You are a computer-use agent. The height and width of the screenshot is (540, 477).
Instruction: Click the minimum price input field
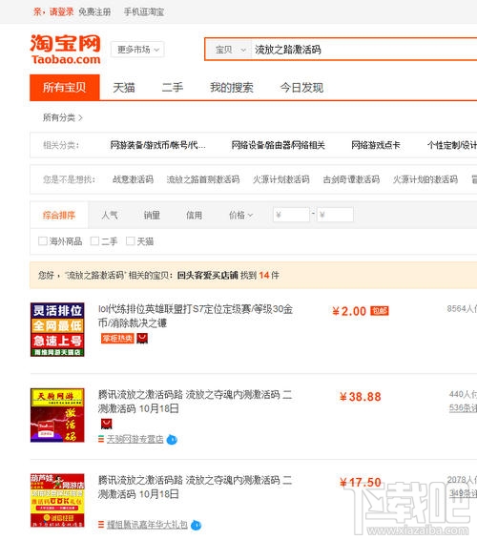click(291, 215)
